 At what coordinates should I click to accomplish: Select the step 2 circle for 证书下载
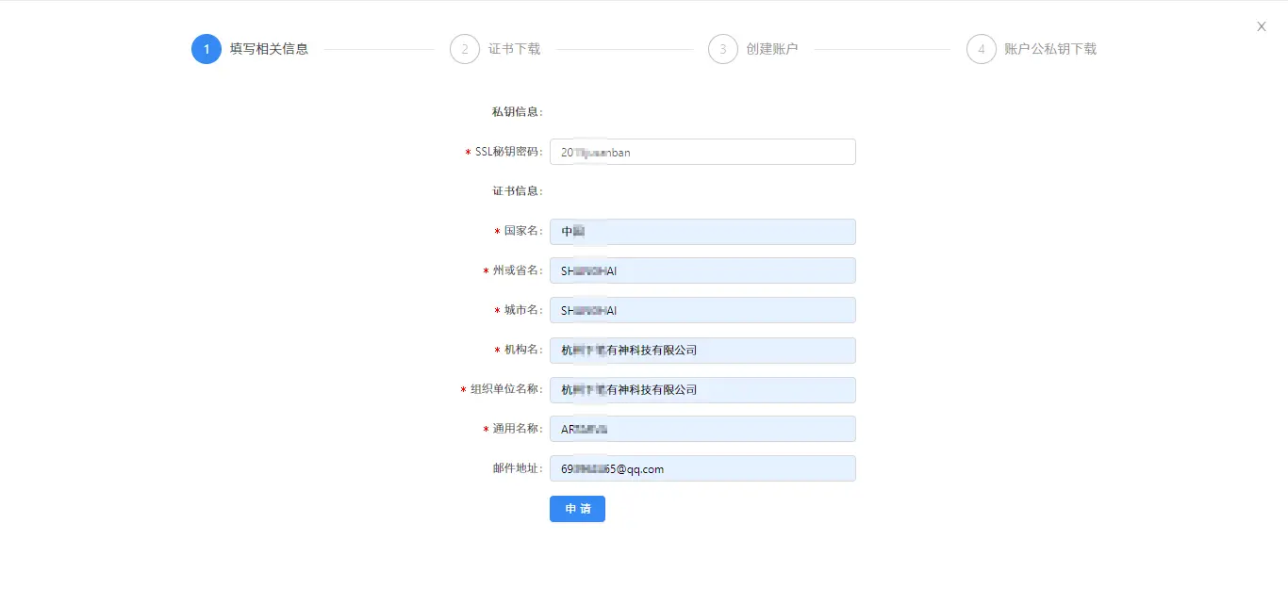point(464,49)
